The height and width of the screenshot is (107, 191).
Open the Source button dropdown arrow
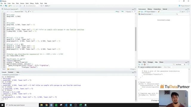pos(132,12)
